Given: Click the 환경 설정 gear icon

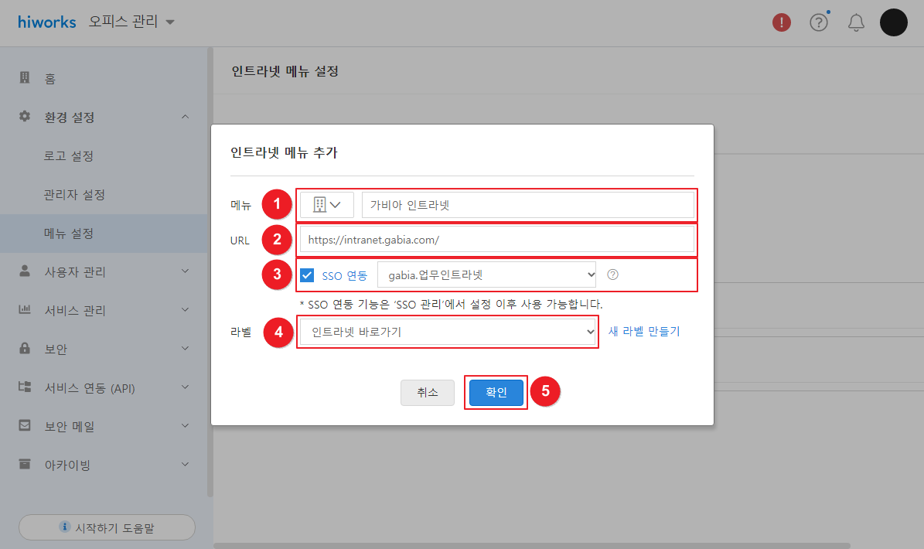Looking at the screenshot, I should coord(25,116).
